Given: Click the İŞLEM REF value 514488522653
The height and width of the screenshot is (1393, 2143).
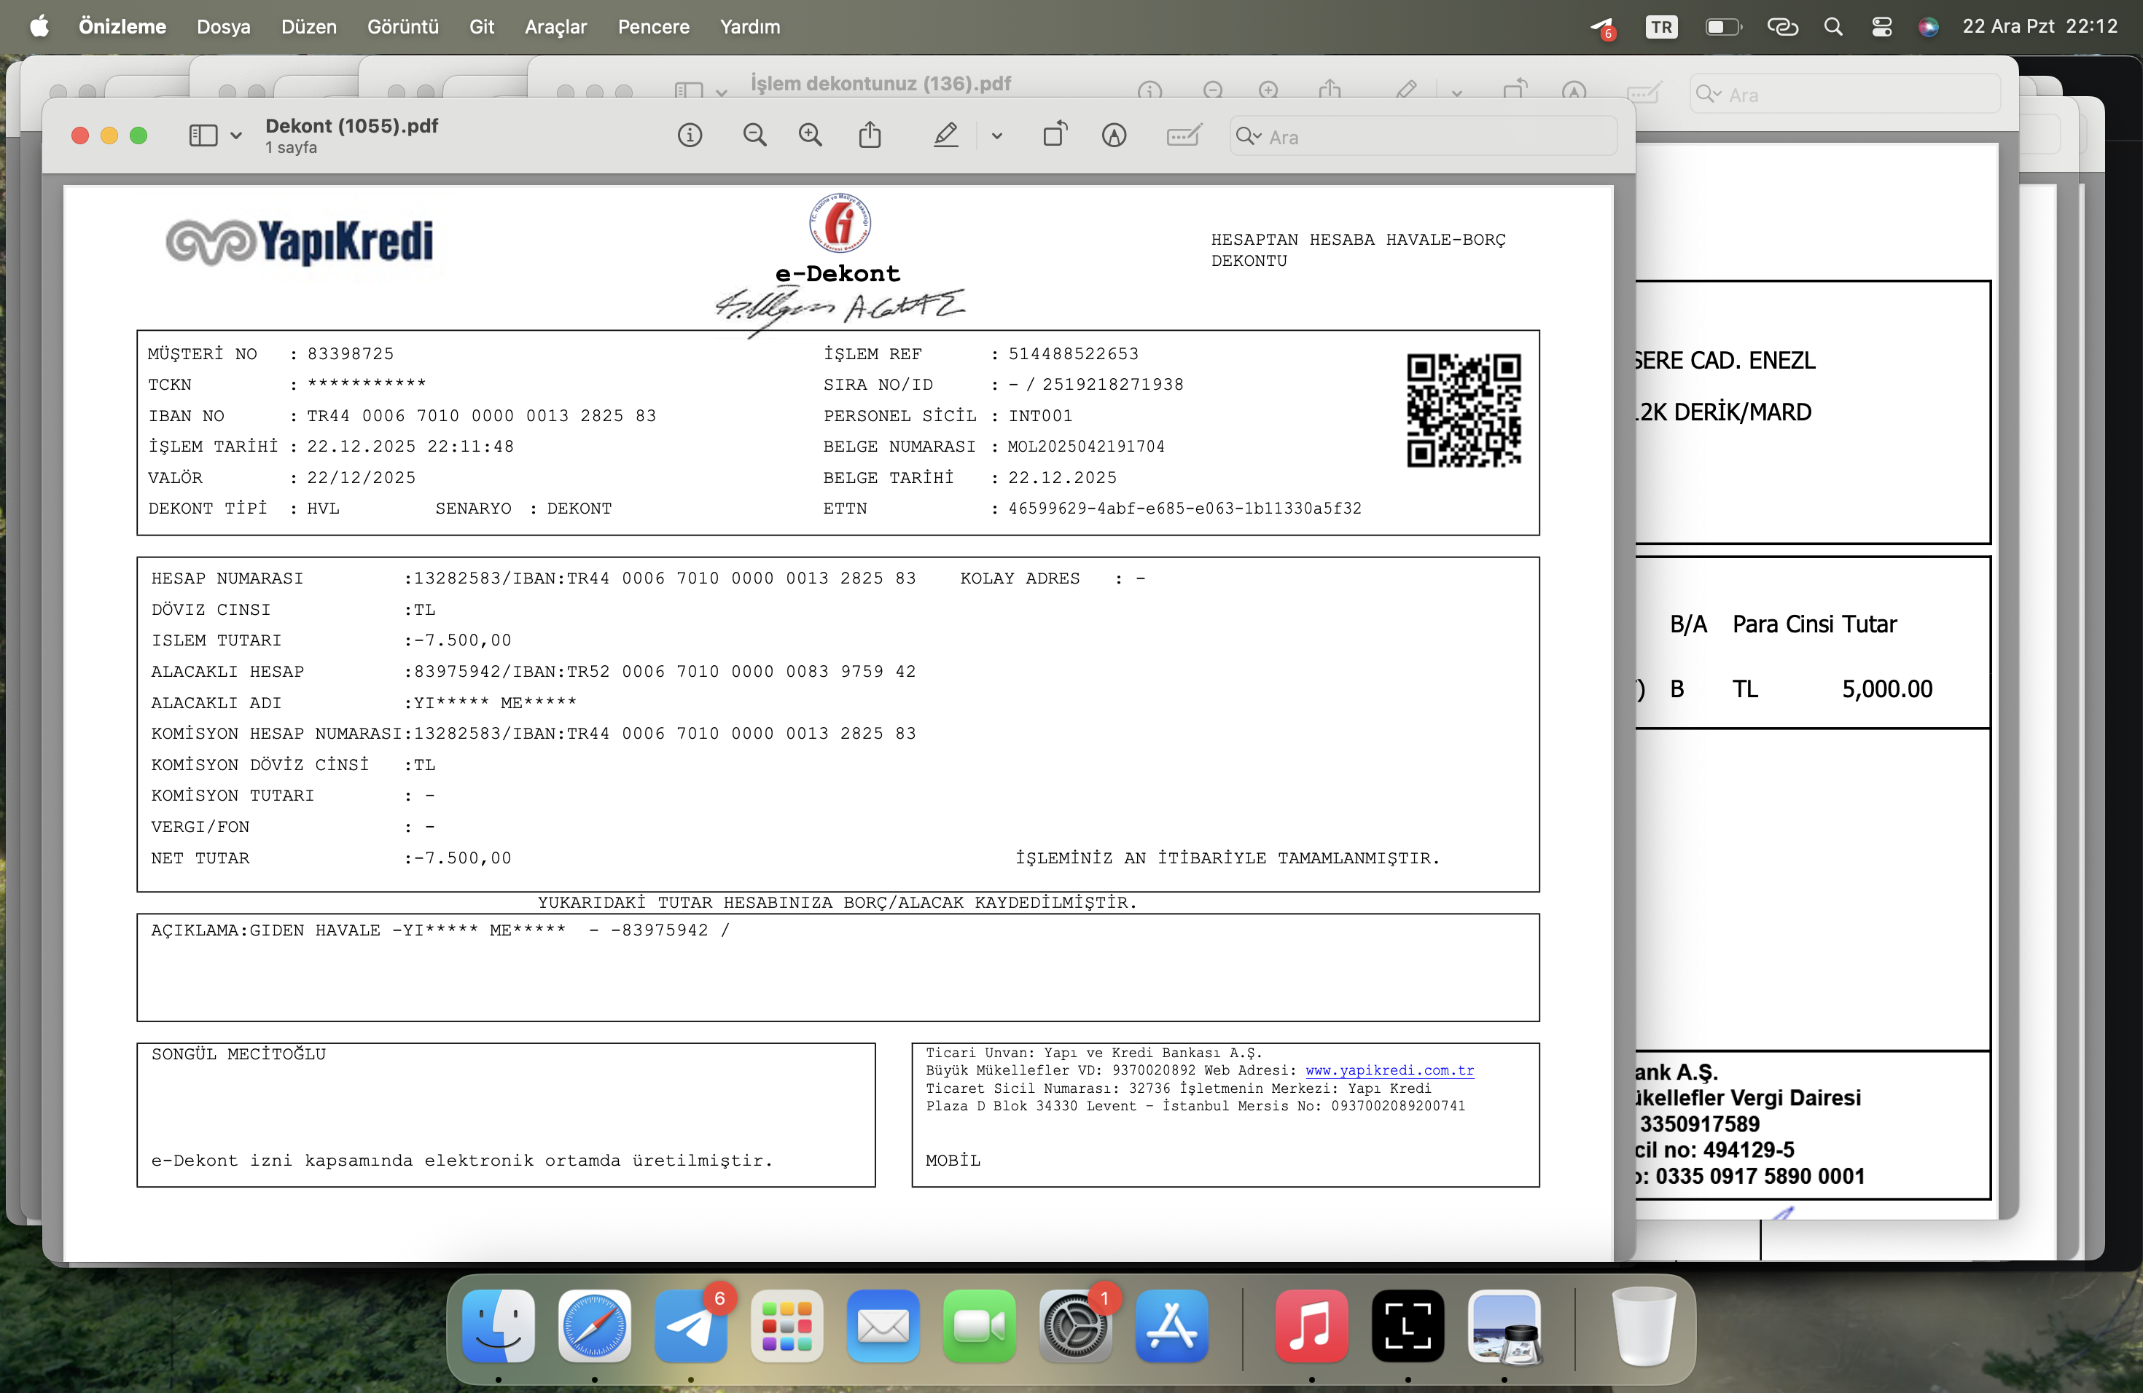Looking at the screenshot, I should pos(1073,353).
